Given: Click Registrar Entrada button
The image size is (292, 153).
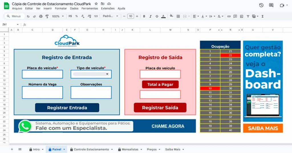Looking at the screenshot, I should click(x=67, y=108).
